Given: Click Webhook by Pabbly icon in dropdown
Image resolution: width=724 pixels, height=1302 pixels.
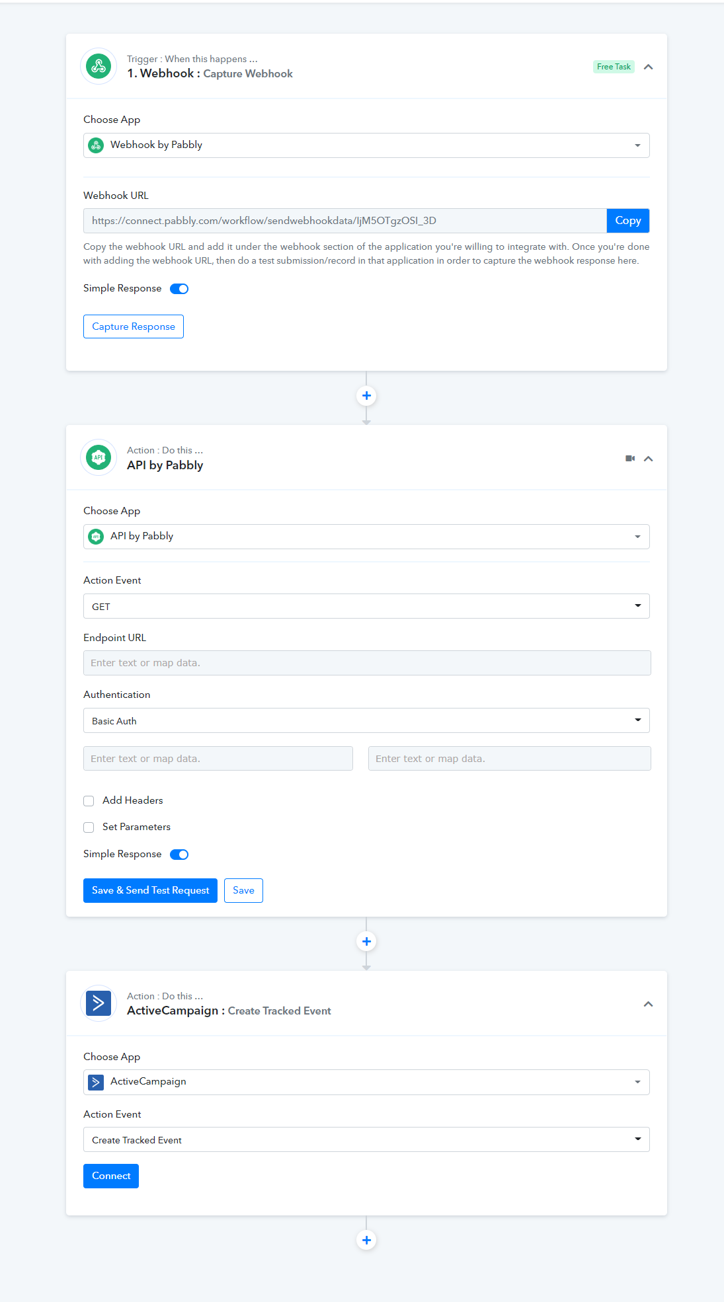Looking at the screenshot, I should [x=96, y=145].
